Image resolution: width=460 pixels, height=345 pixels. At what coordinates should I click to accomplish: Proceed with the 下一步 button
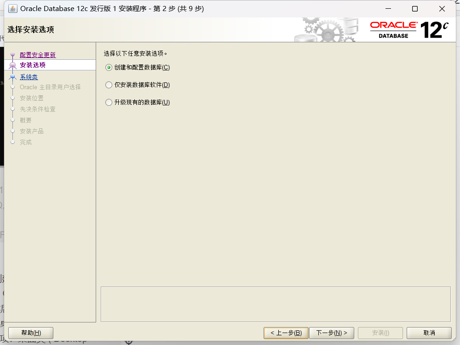click(332, 333)
